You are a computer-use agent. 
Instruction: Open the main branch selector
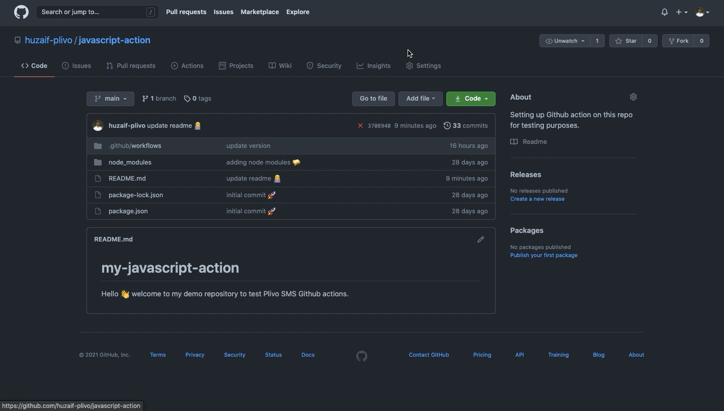pos(110,99)
